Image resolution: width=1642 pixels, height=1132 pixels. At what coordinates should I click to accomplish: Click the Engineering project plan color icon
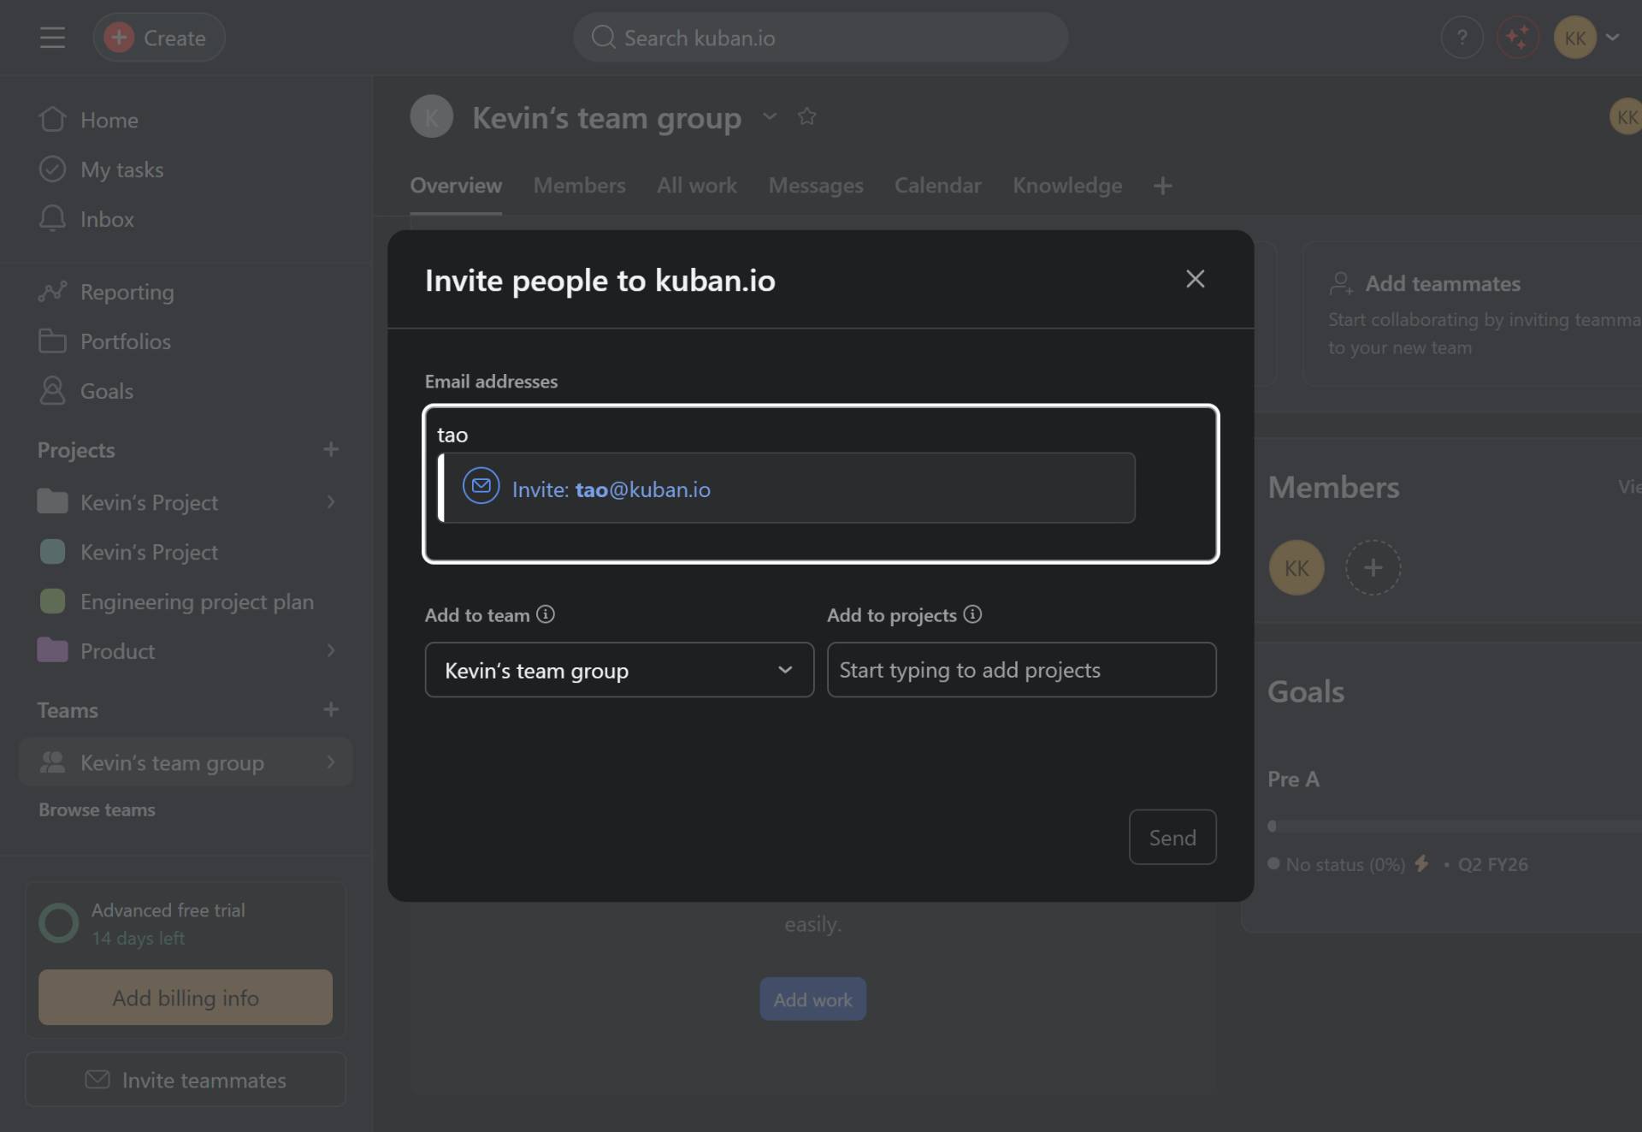point(52,602)
